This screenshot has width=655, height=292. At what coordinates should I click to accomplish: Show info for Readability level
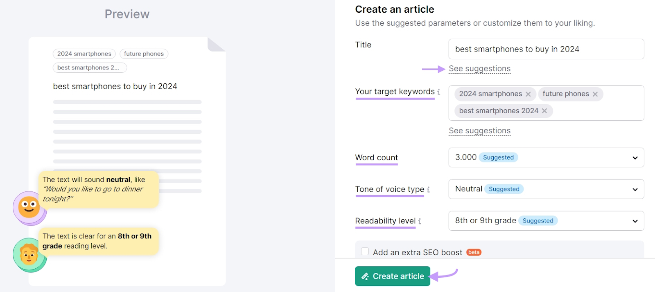pos(420,221)
